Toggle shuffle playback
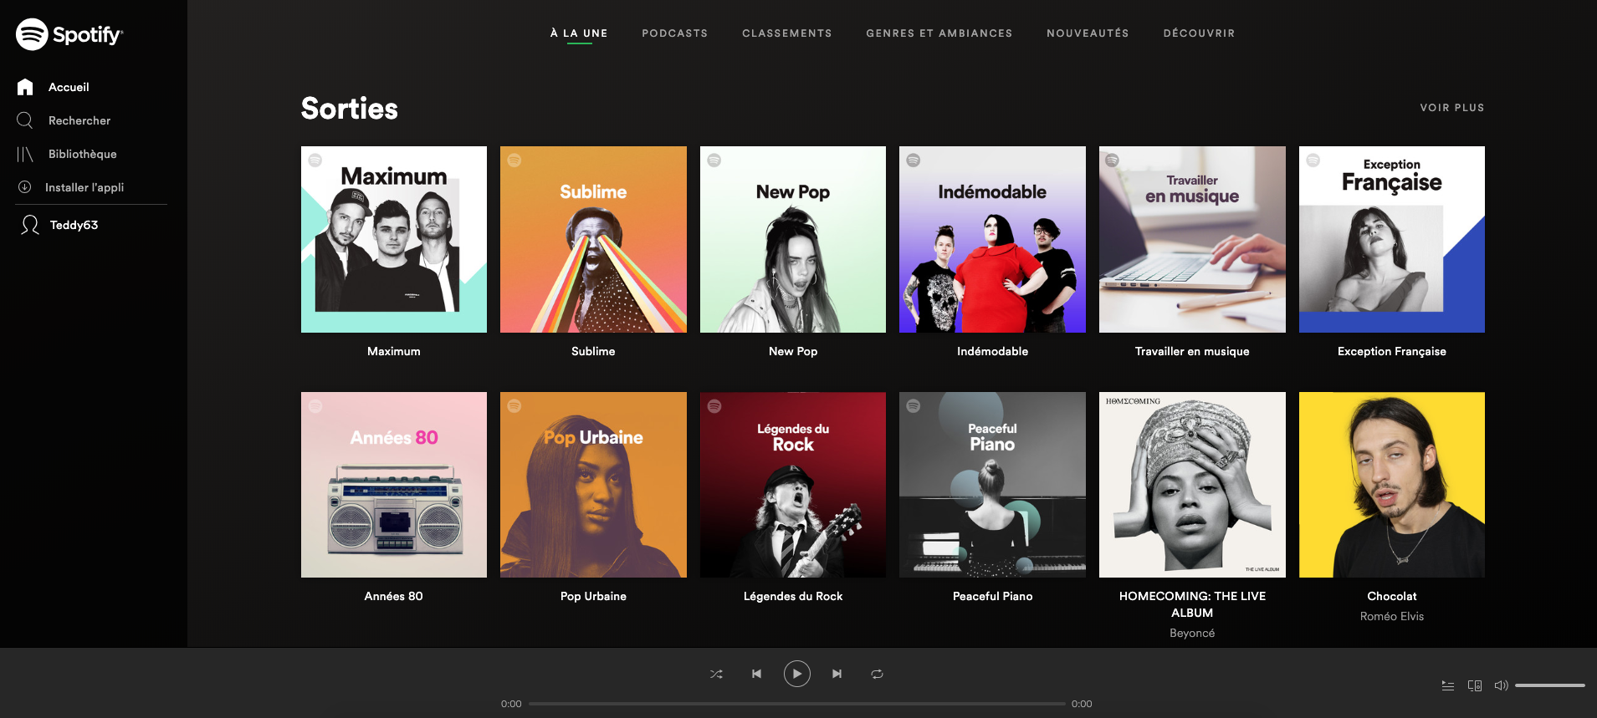Viewport: 1597px width, 718px height. (x=716, y=674)
